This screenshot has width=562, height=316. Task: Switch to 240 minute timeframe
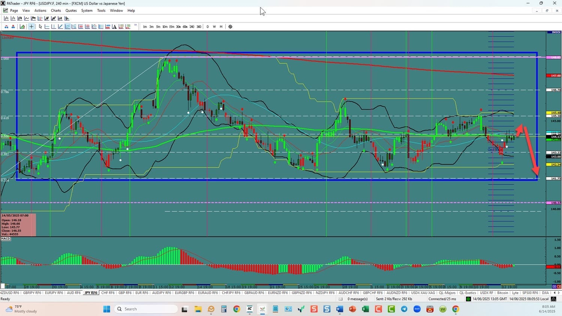coord(192,27)
